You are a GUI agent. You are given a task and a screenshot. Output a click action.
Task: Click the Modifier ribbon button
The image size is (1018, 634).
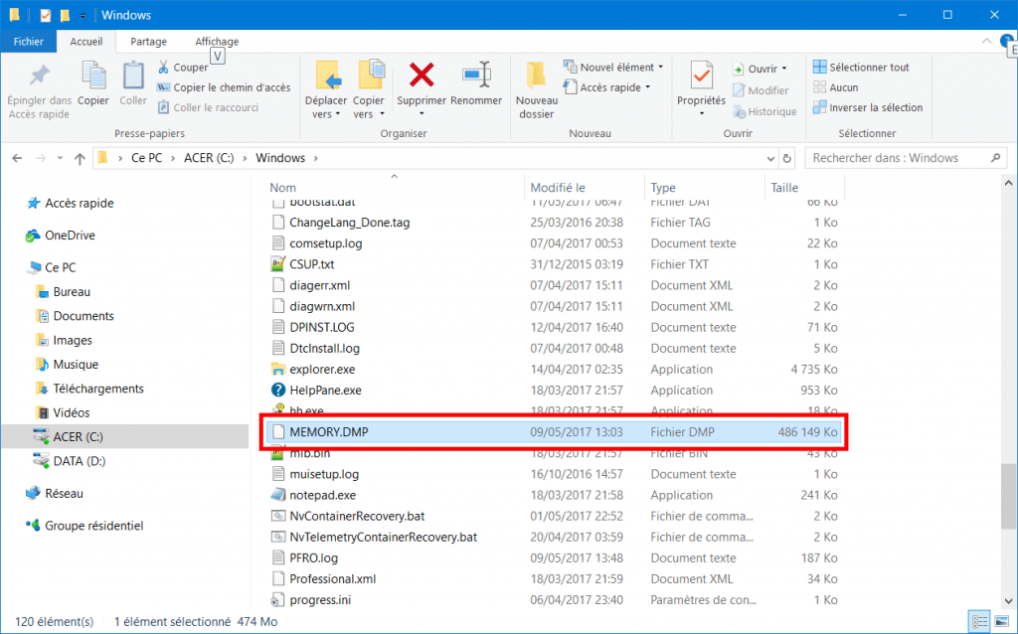761,90
